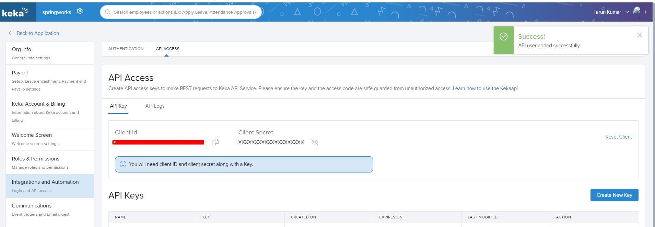Click the back arrow icon
655x227 pixels.
coord(11,33)
